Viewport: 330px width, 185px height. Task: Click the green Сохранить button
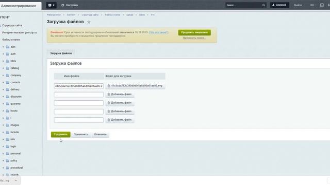pyautogui.click(x=61, y=135)
